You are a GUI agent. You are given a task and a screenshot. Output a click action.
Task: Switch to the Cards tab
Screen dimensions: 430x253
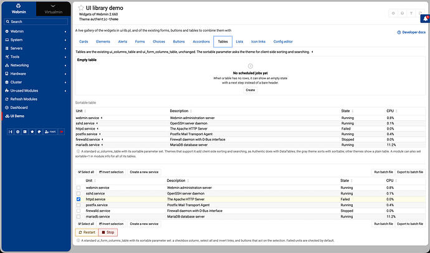(84, 42)
